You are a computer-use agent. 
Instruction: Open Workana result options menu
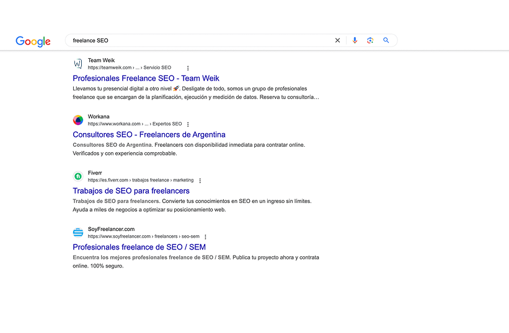click(188, 124)
